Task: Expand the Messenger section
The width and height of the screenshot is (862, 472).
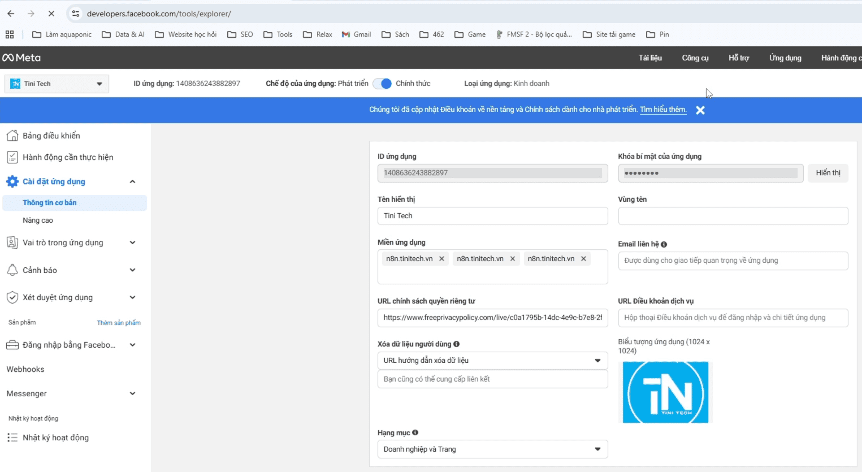Action: coord(133,393)
